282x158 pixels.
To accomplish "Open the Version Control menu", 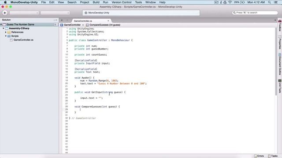I will (x=122, y=2).
